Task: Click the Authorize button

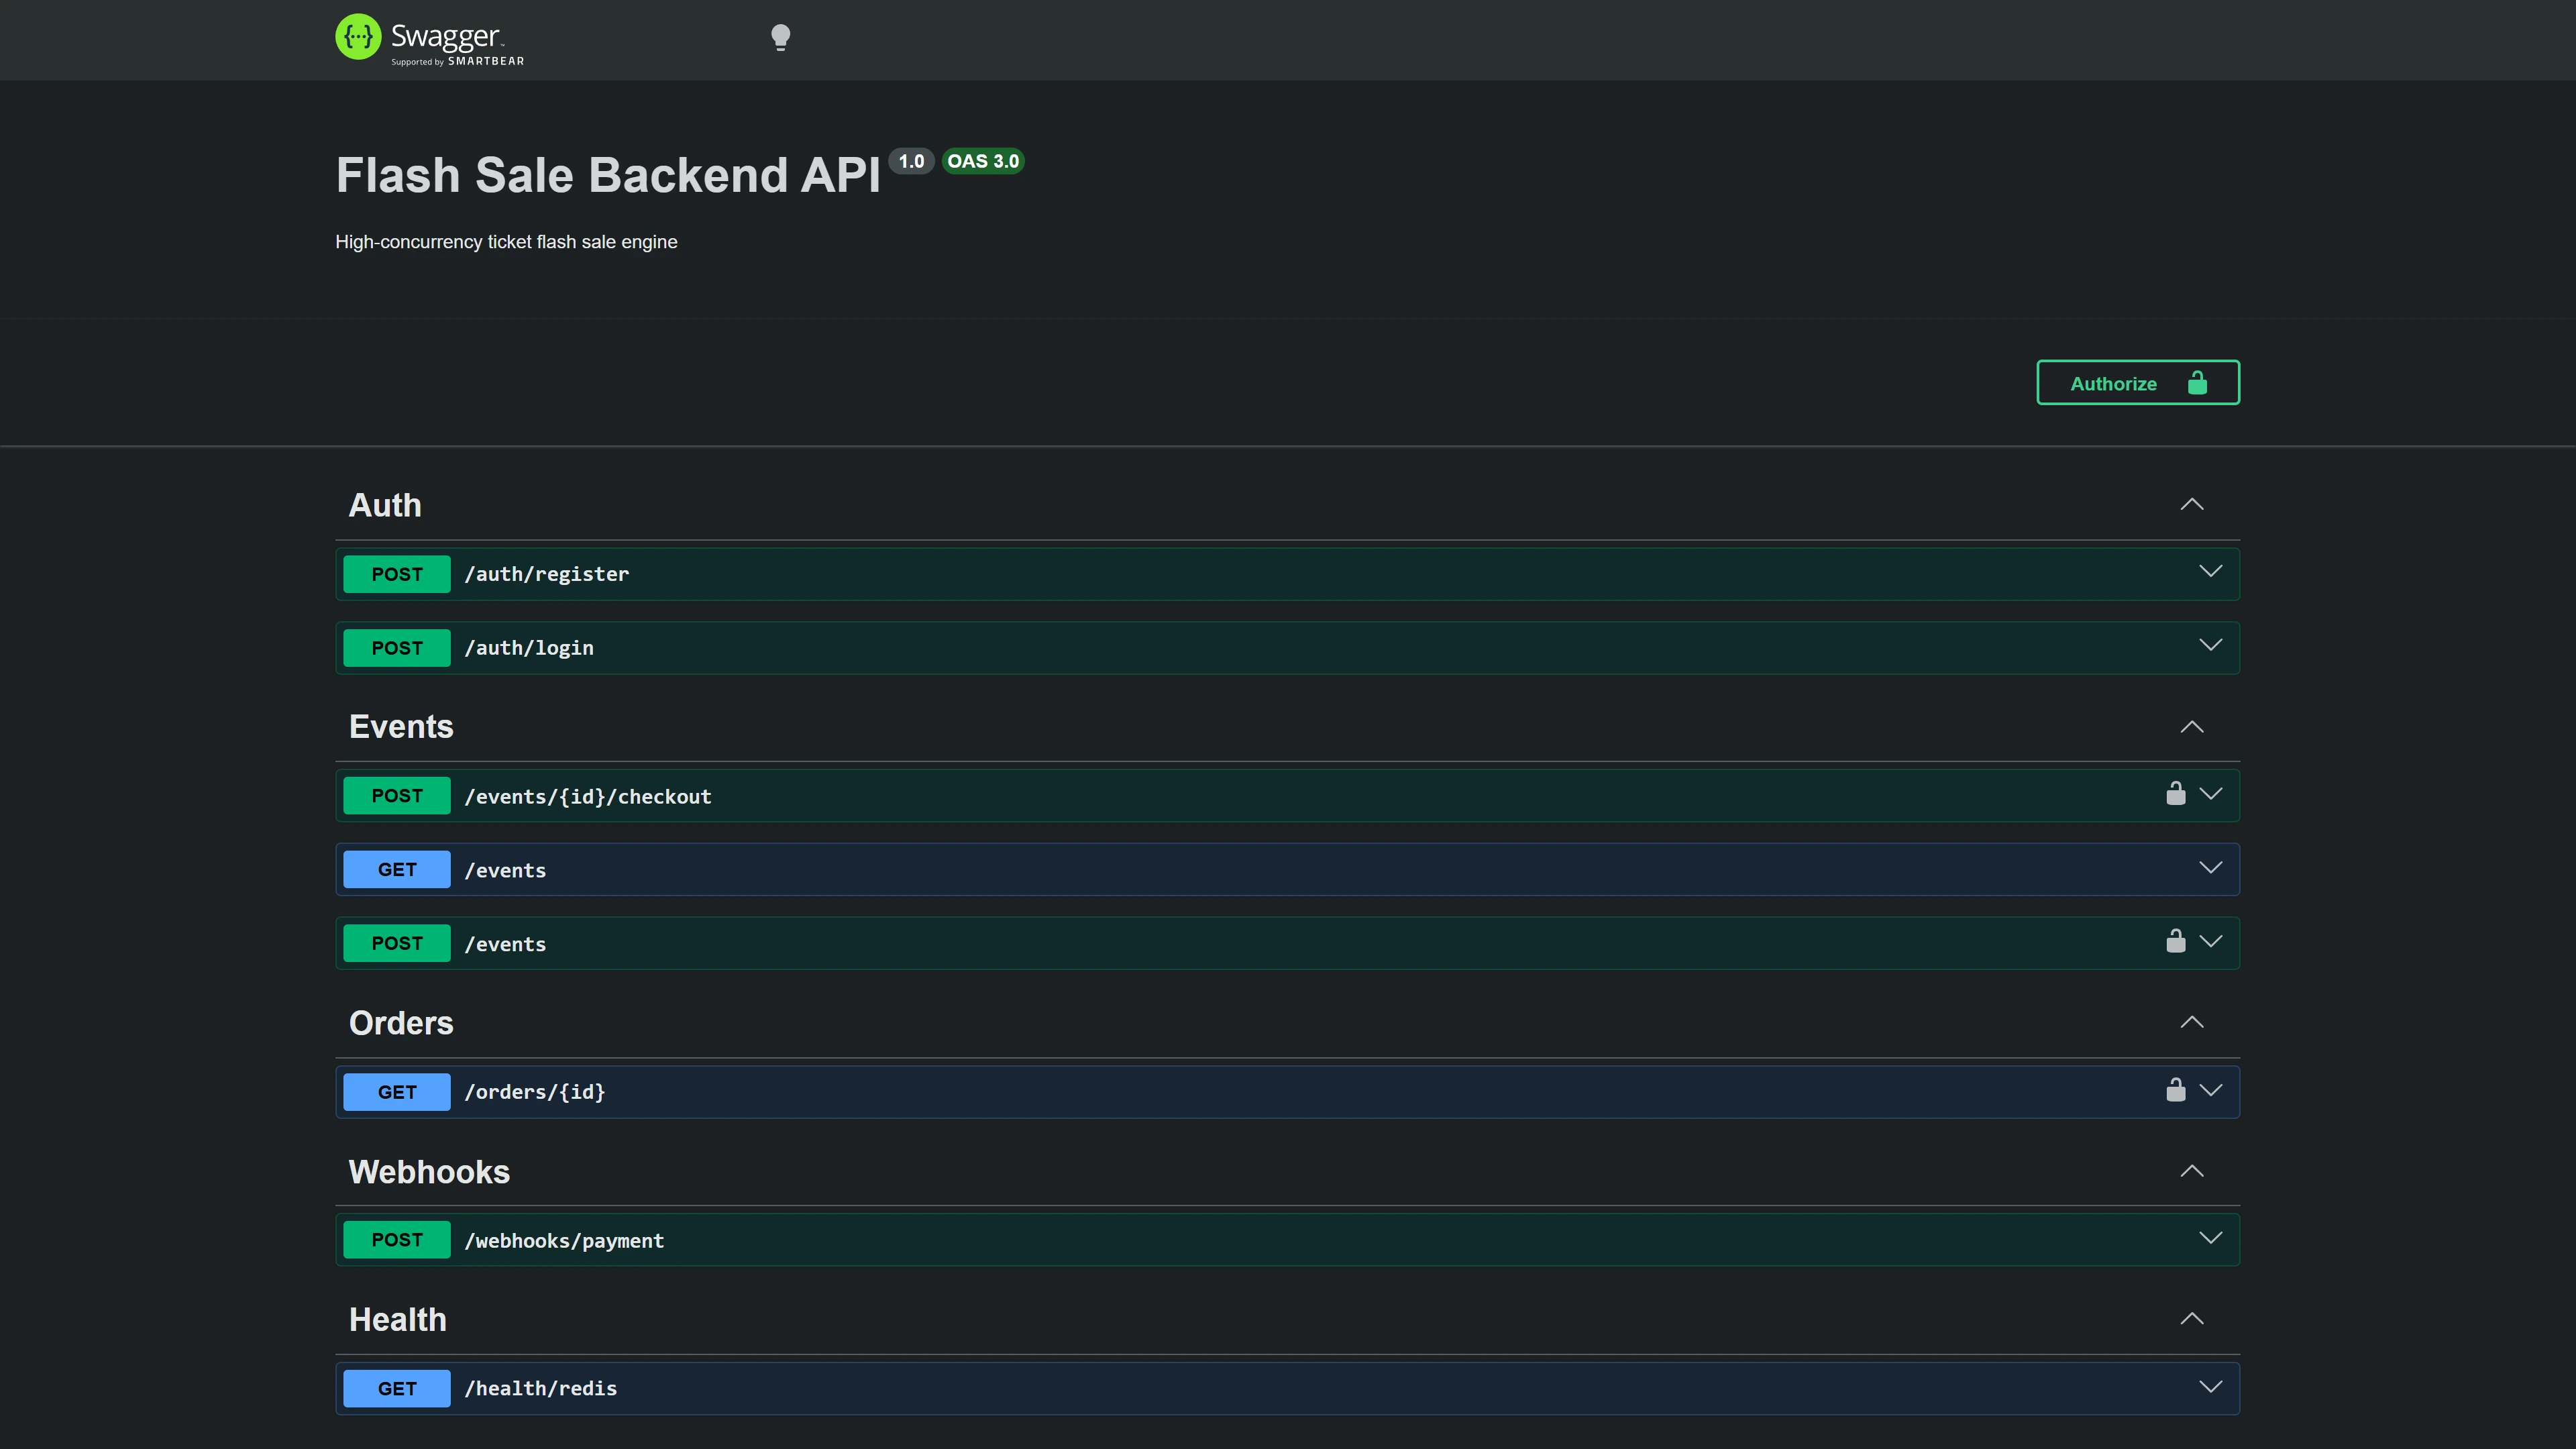Action: (x=2138, y=383)
